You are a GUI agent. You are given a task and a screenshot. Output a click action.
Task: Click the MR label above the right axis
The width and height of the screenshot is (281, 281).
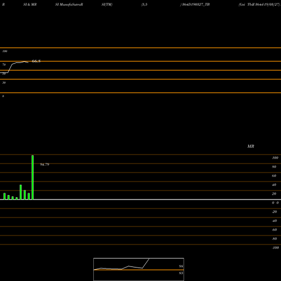(251, 146)
